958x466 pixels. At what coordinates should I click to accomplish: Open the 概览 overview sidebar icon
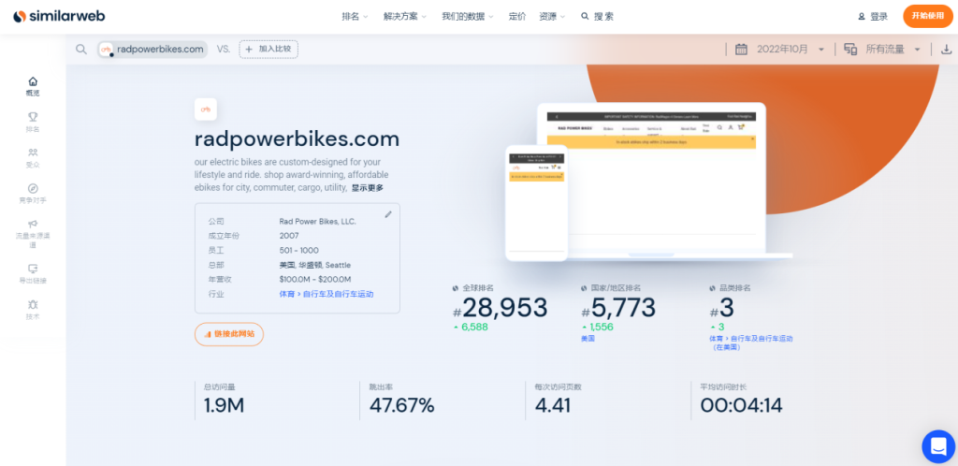click(x=33, y=80)
